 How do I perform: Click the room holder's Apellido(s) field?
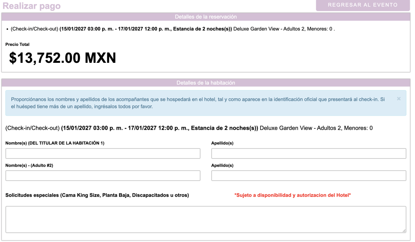click(x=308, y=154)
